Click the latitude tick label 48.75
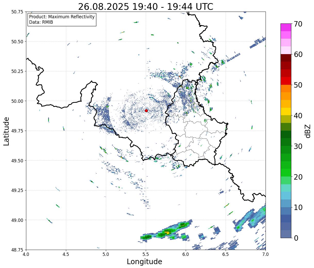314x268 pixels. (17, 250)
